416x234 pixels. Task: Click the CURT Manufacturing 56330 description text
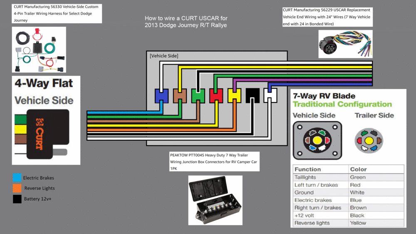57,14
